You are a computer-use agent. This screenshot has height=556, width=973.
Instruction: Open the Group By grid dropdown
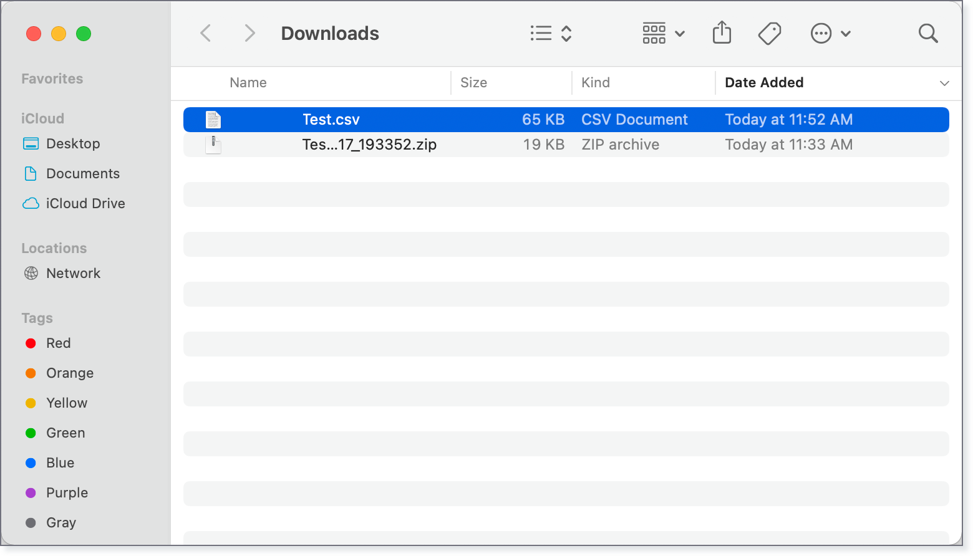(x=664, y=33)
